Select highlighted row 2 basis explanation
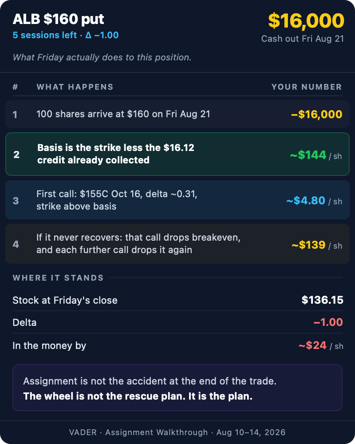The width and height of the screenshot is (355, 444). [x=177, y=154]
